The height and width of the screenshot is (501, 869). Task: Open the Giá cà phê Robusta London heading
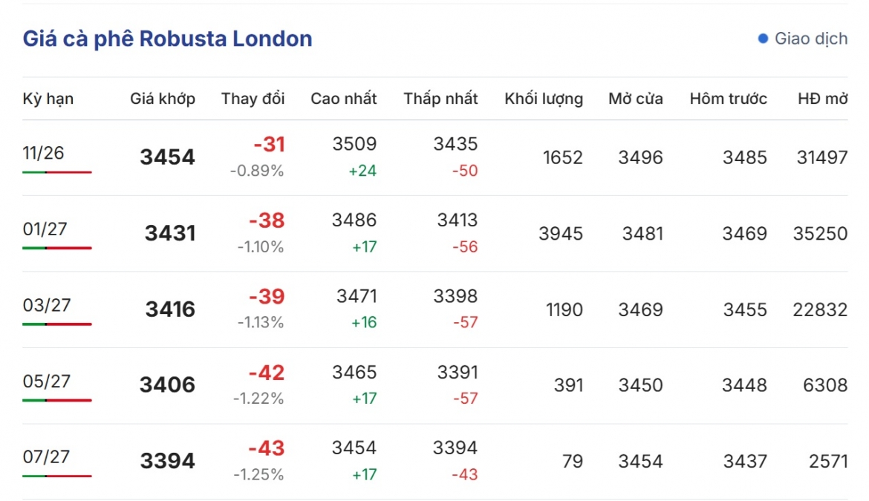pyautogui.click(x=167, y=39)
